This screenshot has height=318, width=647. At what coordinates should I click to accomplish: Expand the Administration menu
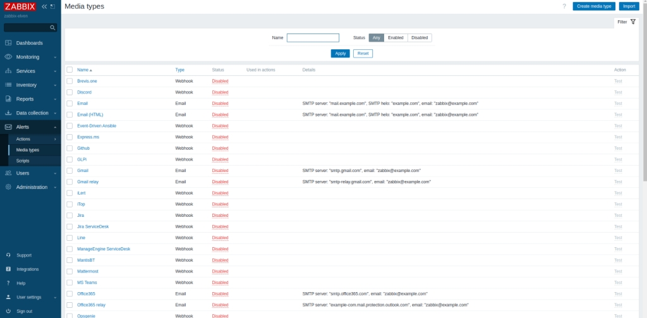point(32,187)
